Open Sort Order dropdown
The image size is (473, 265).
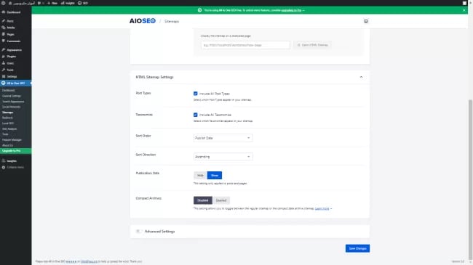point(223,138)
